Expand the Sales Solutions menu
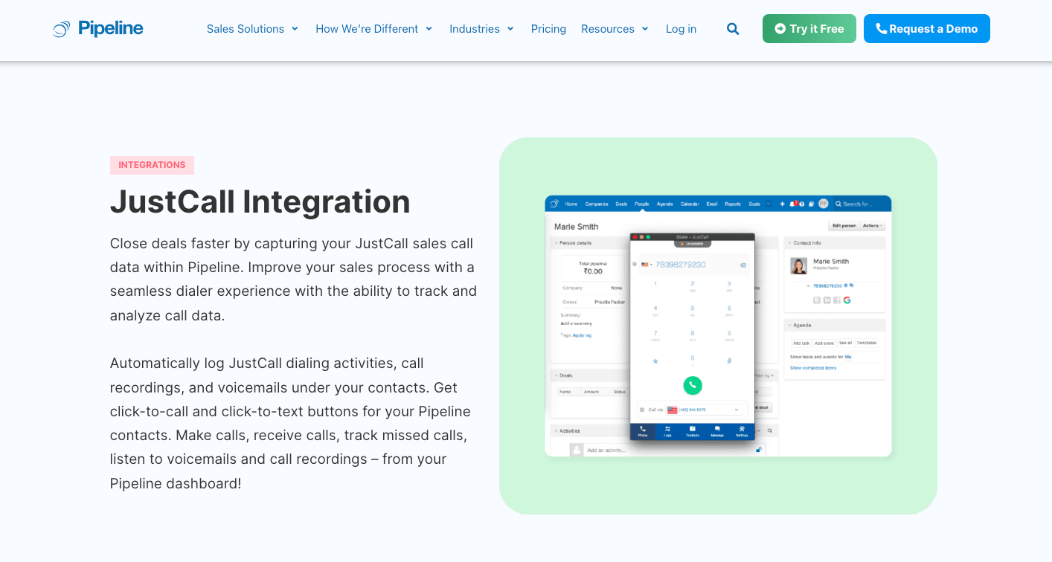Screen dimensions: 1052x562 (252, 29)
